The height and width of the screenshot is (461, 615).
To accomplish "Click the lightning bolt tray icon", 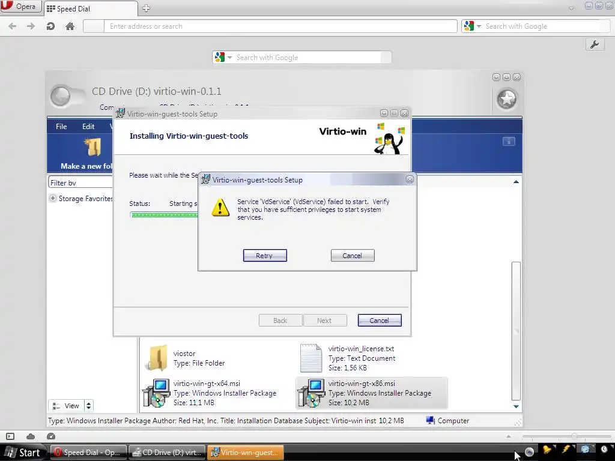I will pyautogui.click(x=566, y=450).
